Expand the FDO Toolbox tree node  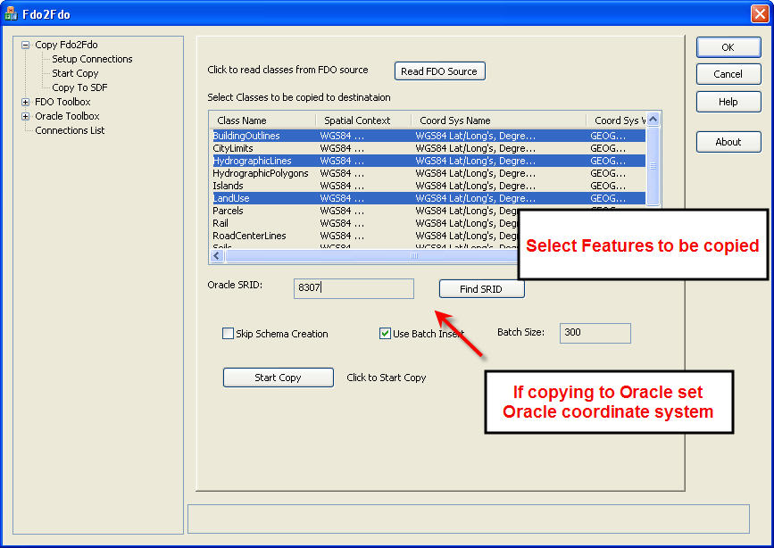25,103
